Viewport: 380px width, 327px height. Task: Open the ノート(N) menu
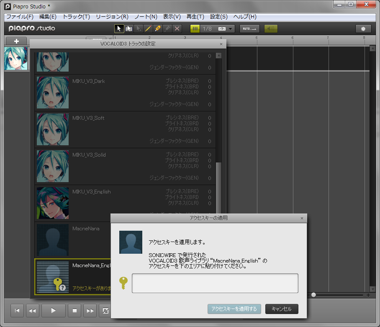(146, 16)
